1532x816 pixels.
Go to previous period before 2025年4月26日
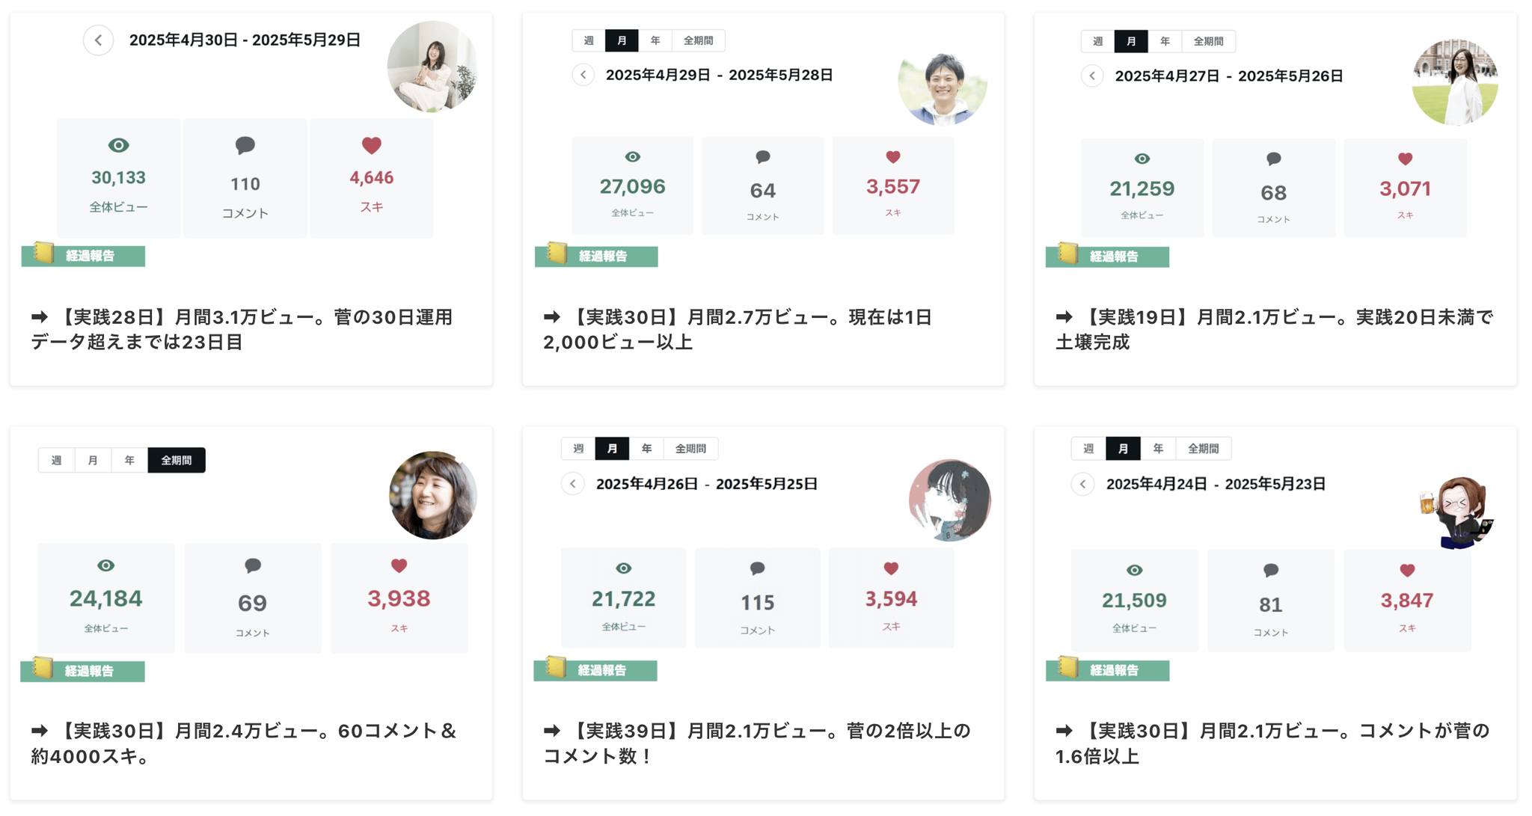[572, 484]
